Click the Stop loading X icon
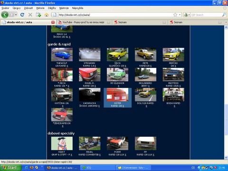 [30, 15]
